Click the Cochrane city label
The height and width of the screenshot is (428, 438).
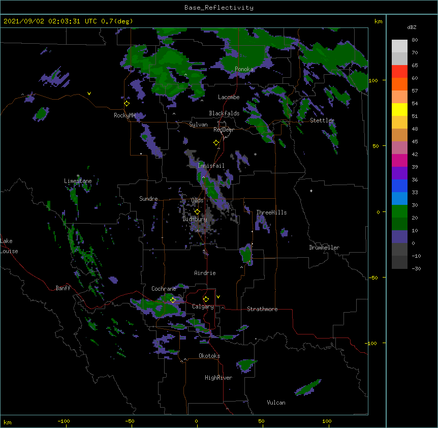[164, 289]
